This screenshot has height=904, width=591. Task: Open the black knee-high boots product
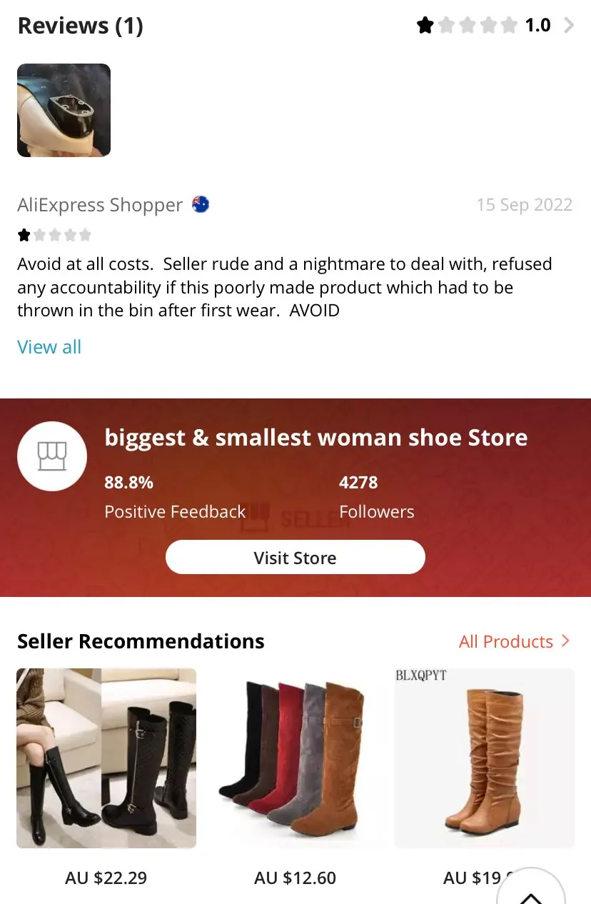click(106, 758)
